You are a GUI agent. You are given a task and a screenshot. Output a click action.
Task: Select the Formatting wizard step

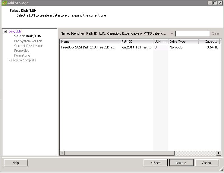[22, 55]
